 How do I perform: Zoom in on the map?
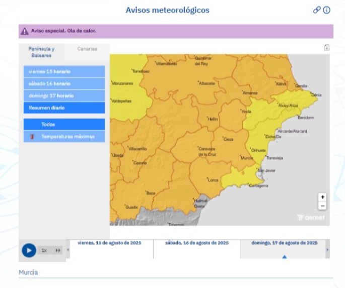[x=322, y=197]
